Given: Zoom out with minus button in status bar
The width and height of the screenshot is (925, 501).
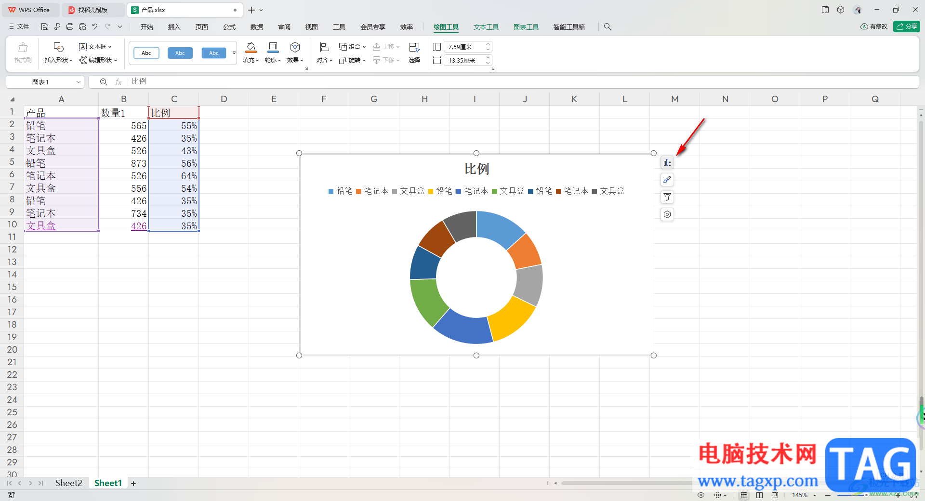Looking at the screenshot, I should point(828,495).
